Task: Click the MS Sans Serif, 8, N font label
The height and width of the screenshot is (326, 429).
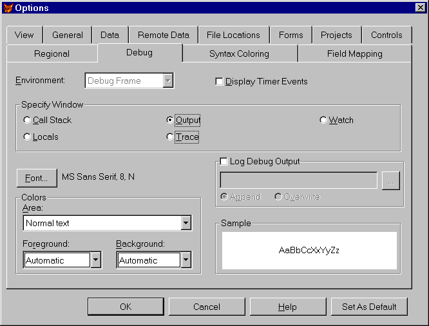Action: (x=98, y=177)
